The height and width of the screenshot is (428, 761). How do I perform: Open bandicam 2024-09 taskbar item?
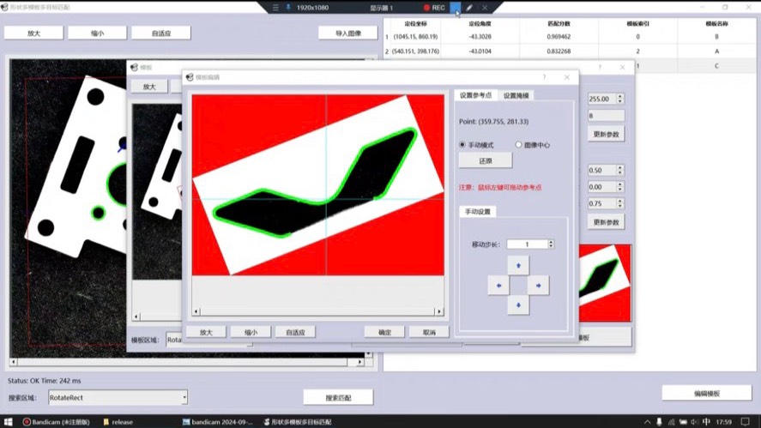click(x=217, y=422)
